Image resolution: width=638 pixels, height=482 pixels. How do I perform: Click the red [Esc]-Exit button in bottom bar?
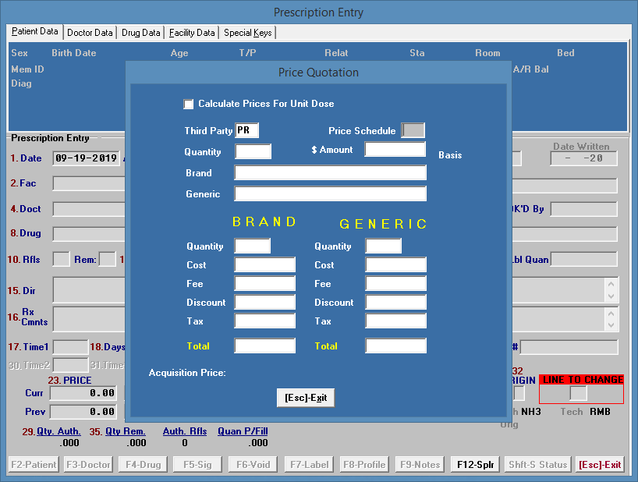(x=599, y=465)
